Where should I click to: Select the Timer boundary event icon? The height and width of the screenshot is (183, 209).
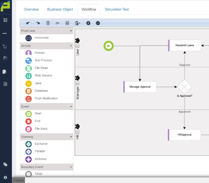click(29, 174)
